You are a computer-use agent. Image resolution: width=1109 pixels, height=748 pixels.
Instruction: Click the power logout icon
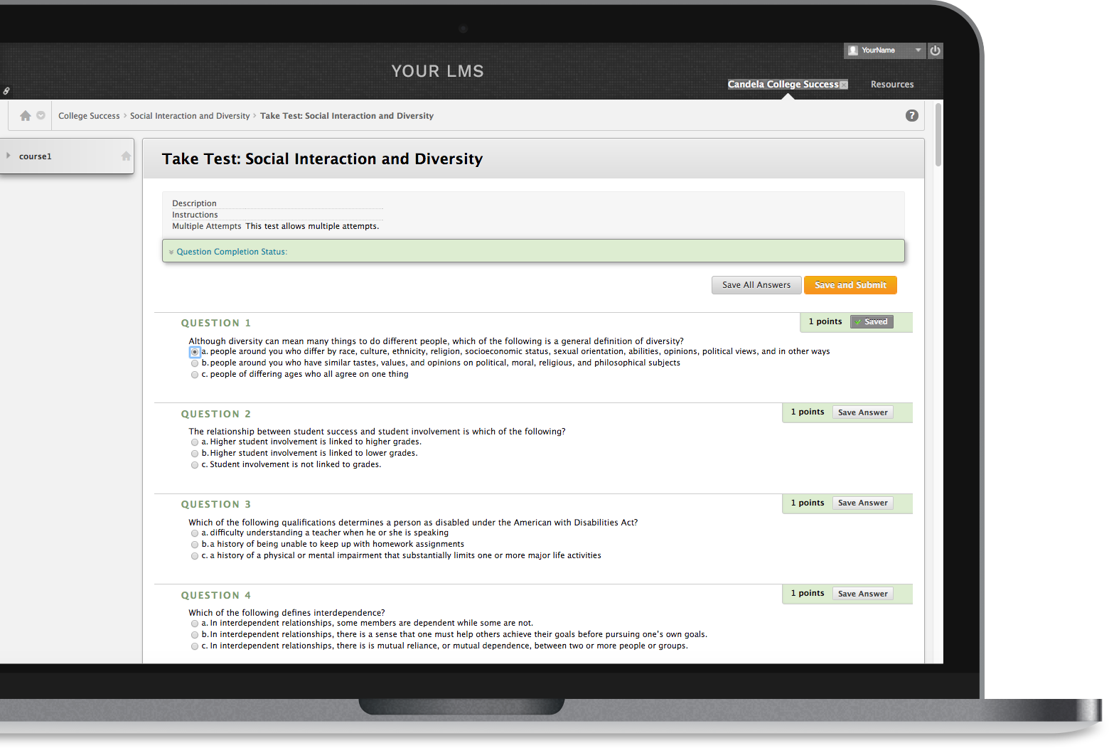tap(935, 50)
